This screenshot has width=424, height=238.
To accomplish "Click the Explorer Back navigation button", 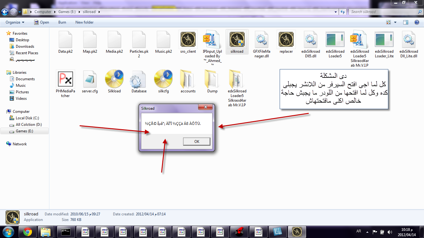I will point(5,12).
